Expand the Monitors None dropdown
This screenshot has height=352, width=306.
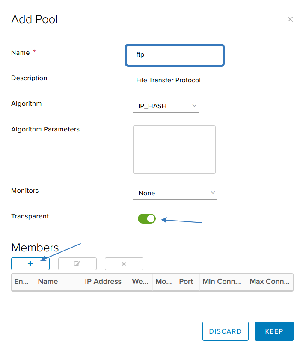point(175,193)
